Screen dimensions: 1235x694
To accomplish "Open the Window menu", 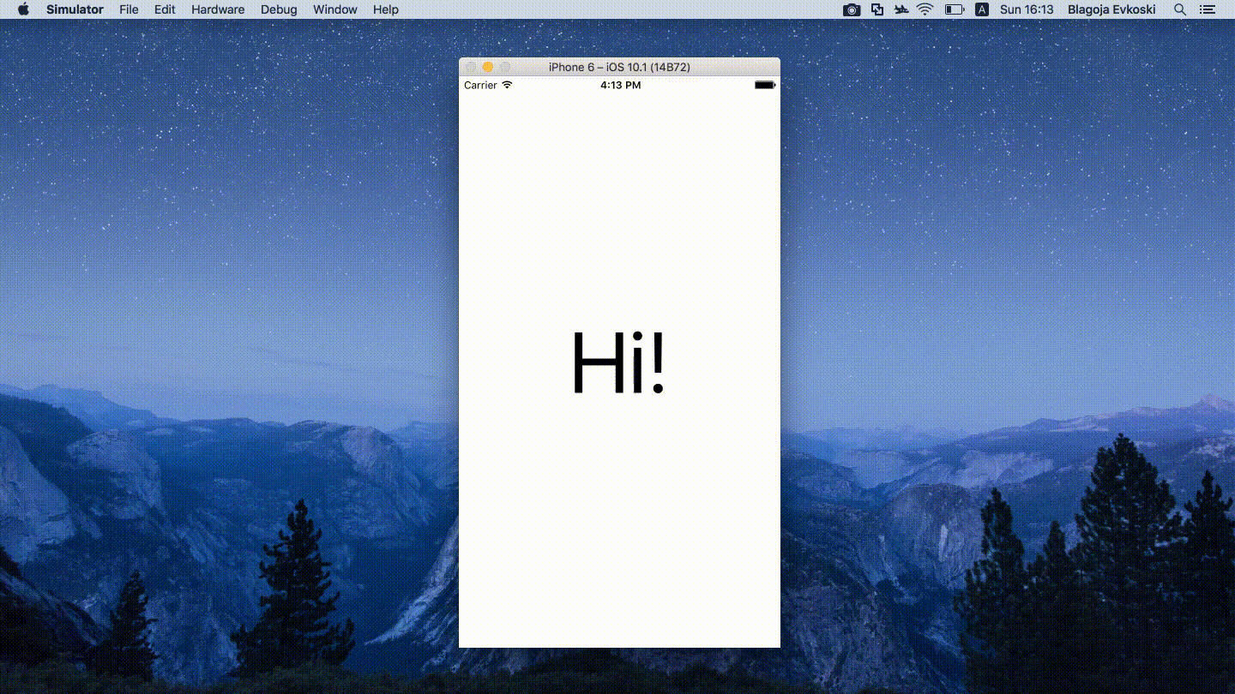I will (335, 9).
